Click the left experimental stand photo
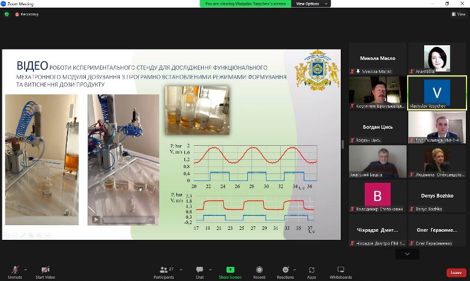 click(42, 159)
